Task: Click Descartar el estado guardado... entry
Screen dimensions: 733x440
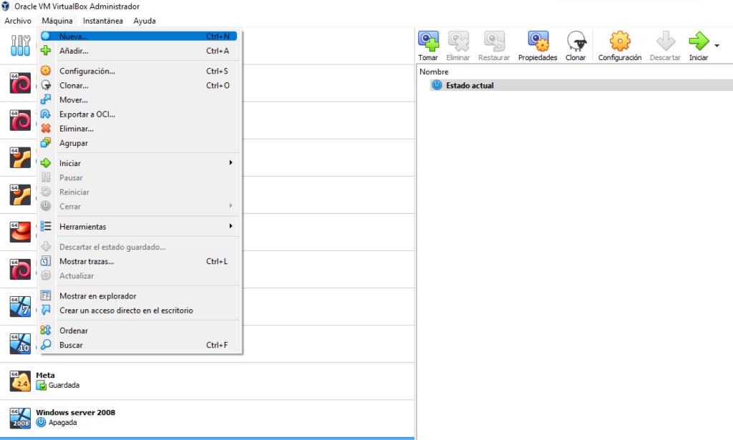Action: point(138,247)
